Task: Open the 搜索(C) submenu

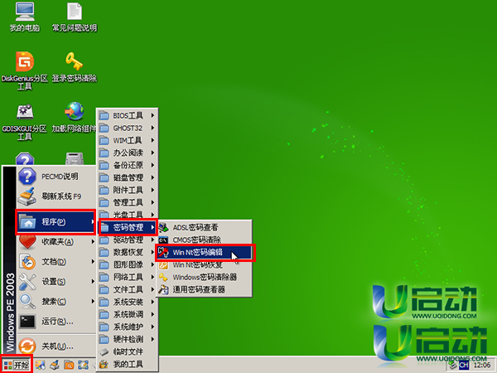Action: point(55,302)
